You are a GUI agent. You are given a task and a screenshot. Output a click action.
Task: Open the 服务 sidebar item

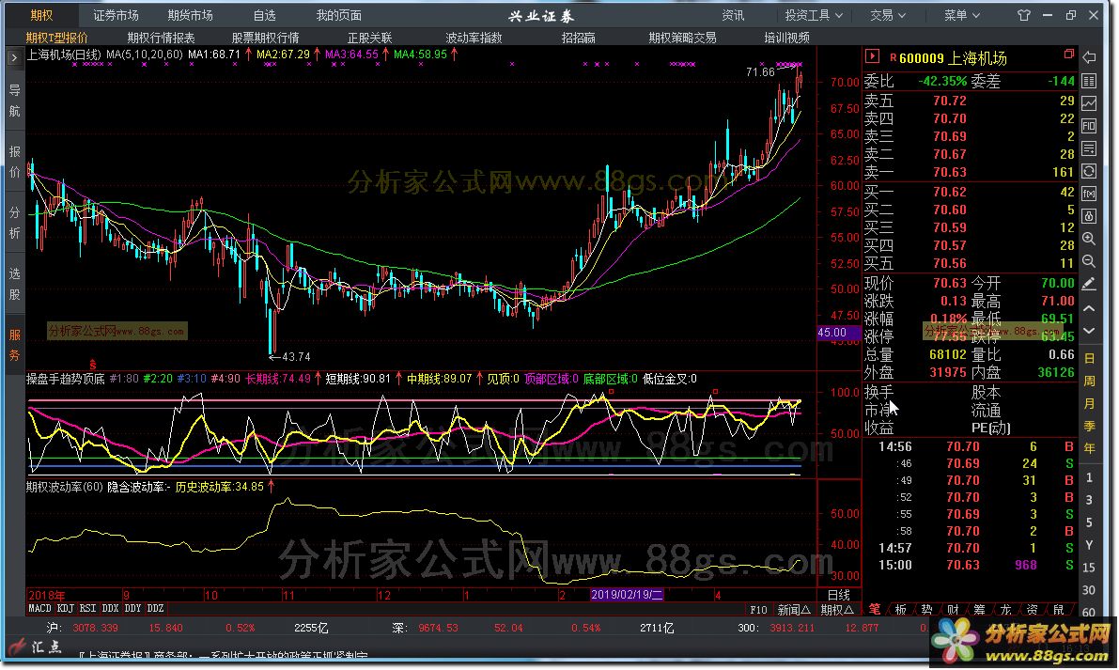click(x=14, y=346)
